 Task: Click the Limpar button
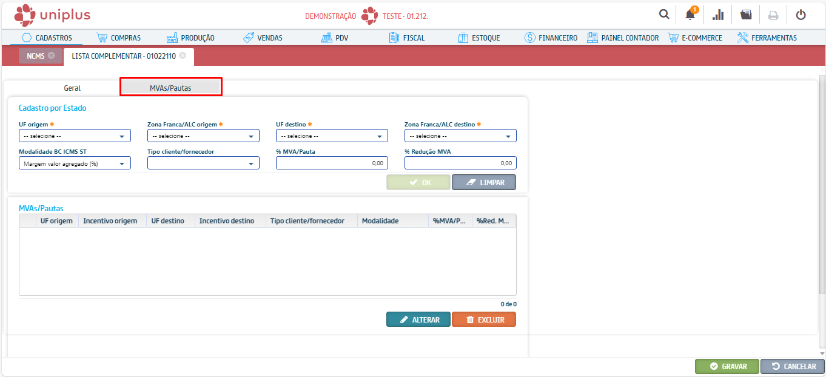[x=484, y=182]
